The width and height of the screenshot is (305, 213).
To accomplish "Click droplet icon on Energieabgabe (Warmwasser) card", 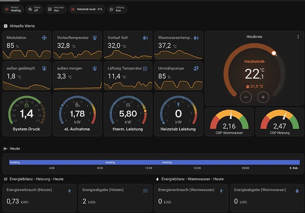I will 297,191.
